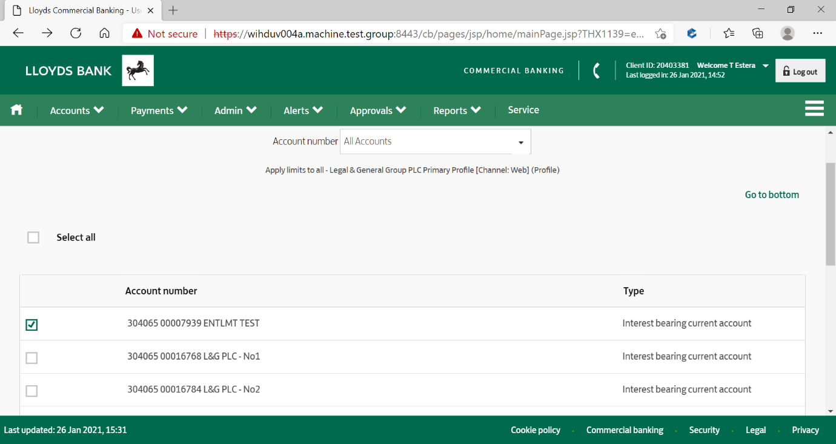Click the Lloyds Bank black horse logo
The width and height of the screenshot is (836, 444).
(x=138, y=71)
